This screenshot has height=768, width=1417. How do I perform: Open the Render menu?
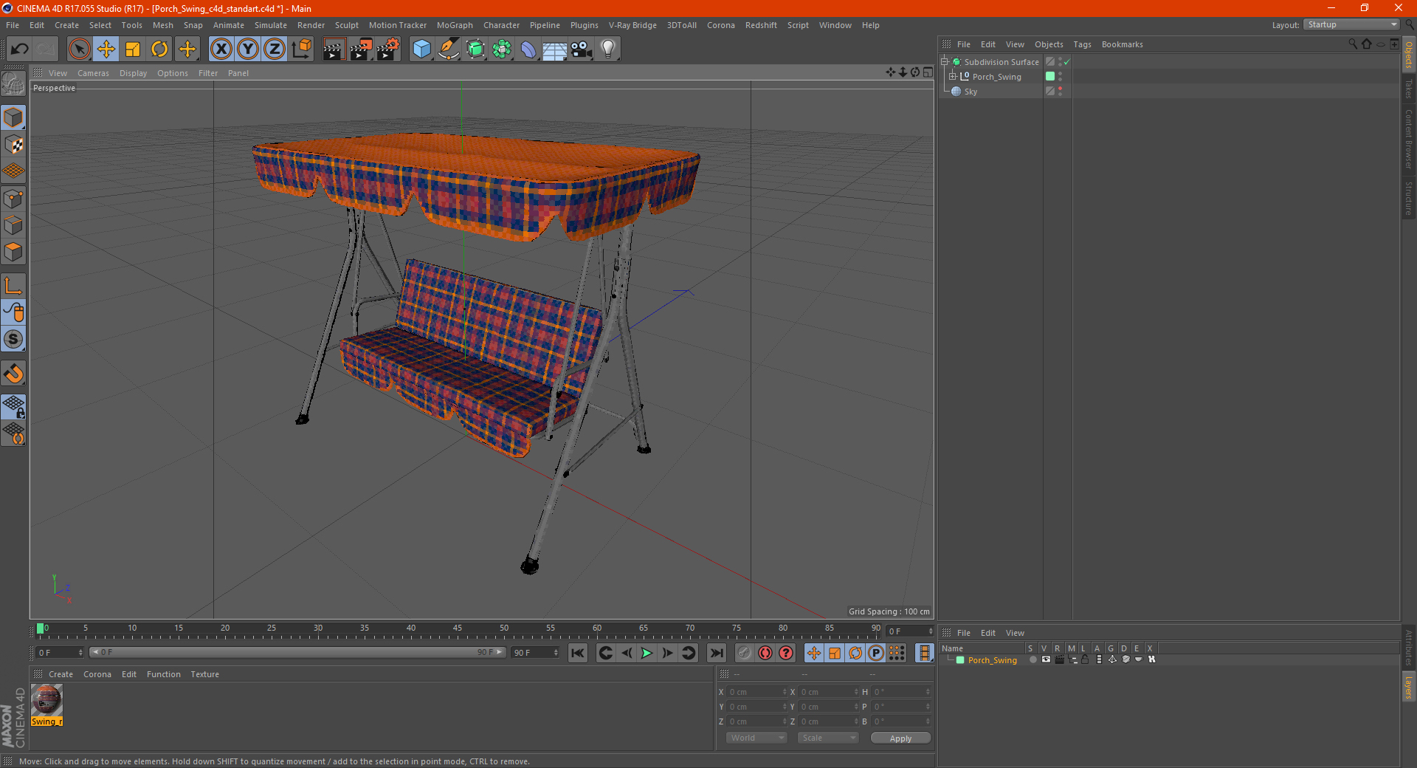[x=311, y=25]
